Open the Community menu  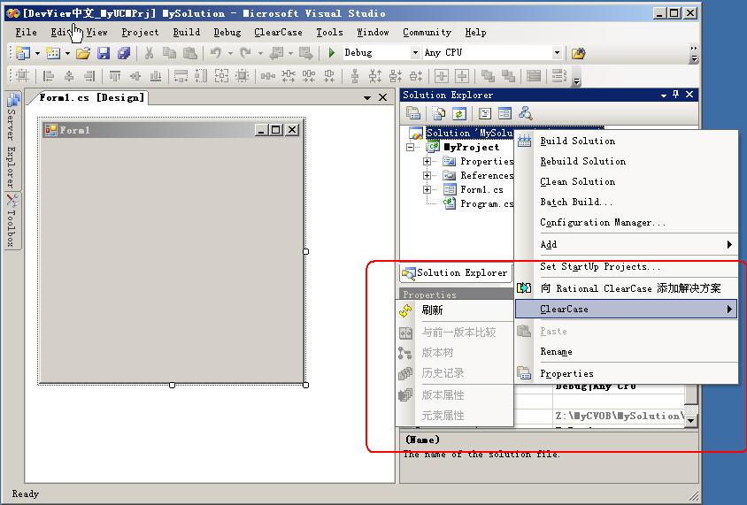pyautogui.click(x=427, y=33)
